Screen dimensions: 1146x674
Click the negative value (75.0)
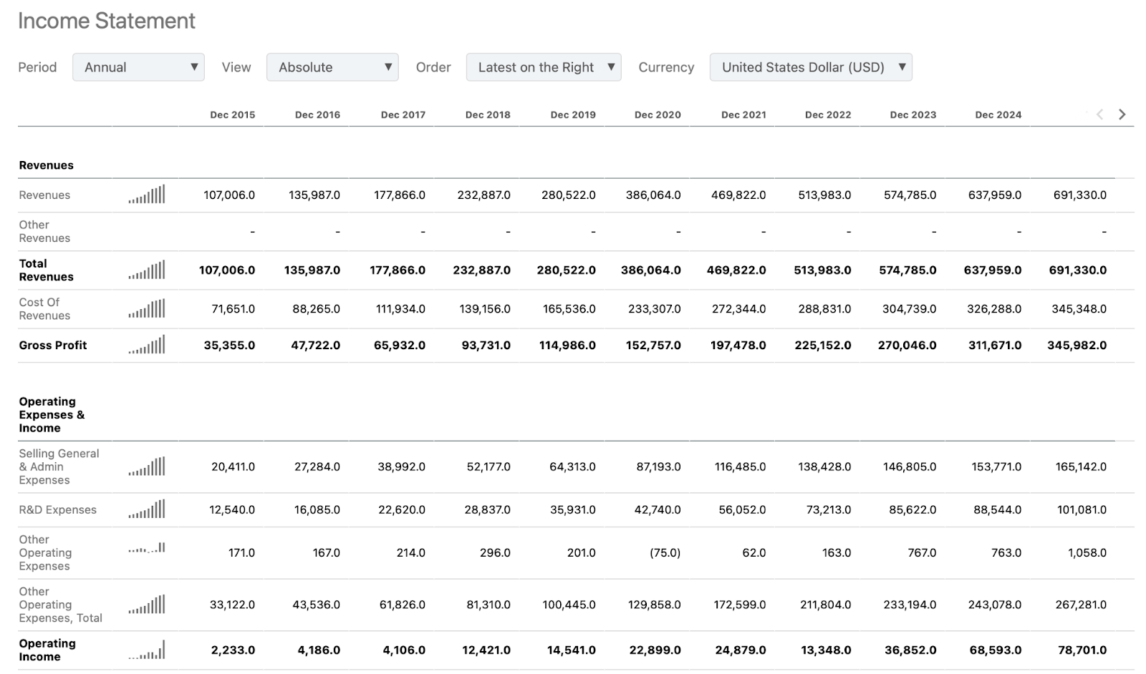(665, 552)
